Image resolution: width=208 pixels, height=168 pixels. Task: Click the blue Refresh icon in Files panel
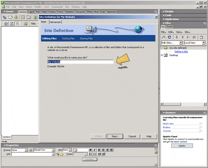[x=169, y=37]
